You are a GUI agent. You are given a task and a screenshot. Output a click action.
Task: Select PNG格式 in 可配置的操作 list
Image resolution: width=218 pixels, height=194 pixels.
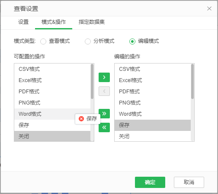click(x=52, y=103)
